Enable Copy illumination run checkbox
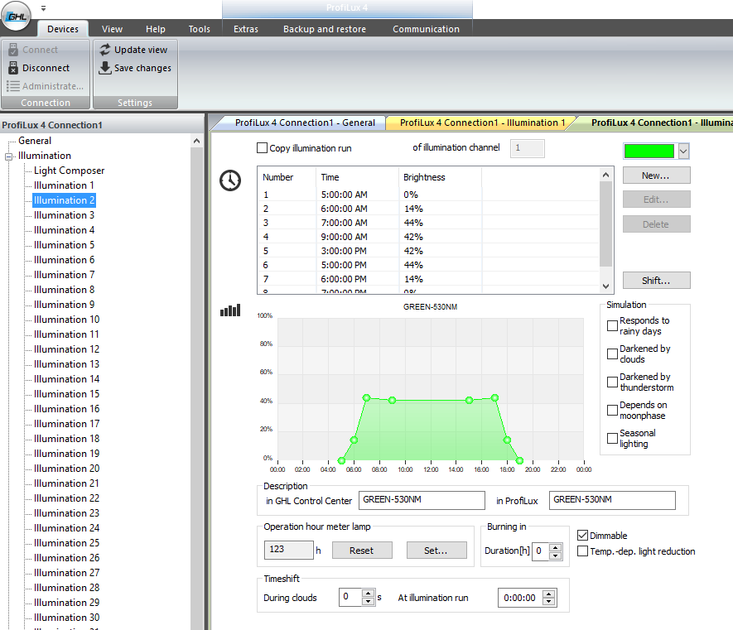This screenshot has width=733, height=630. [263, 148]
